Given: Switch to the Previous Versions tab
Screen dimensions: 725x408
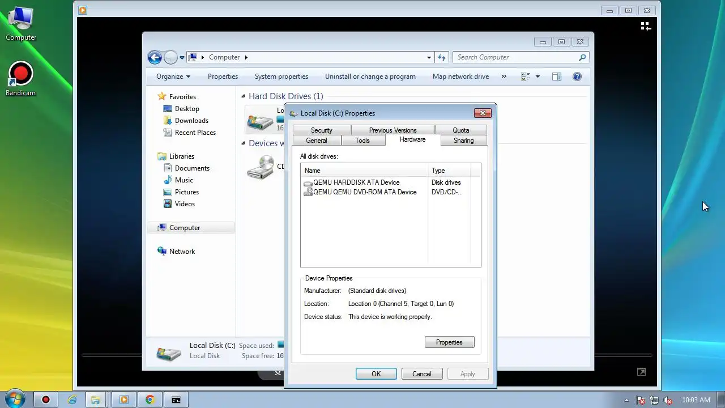Looking at the screenshot, I should 393,130.
